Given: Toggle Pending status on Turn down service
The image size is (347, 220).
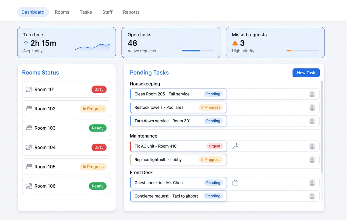Looking at the screenshot, I should pyautogui.click(x=213, y=121).
